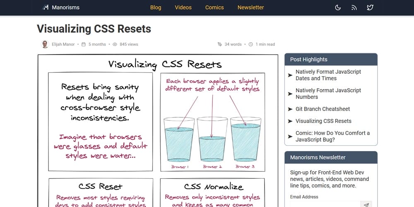This screenshot has width=414, height=207.
Task: Click the pen icon beside 34 words
Action: tap(220, 44)
